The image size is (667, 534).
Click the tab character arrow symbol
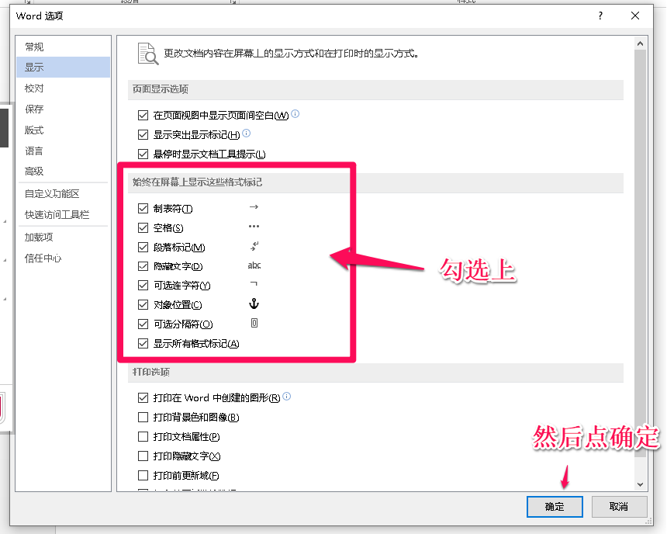click(x=254, y=207)
